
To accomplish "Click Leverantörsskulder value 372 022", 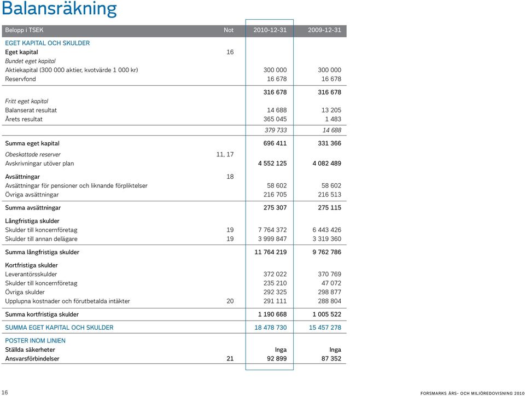I will [x=275, y=274].
